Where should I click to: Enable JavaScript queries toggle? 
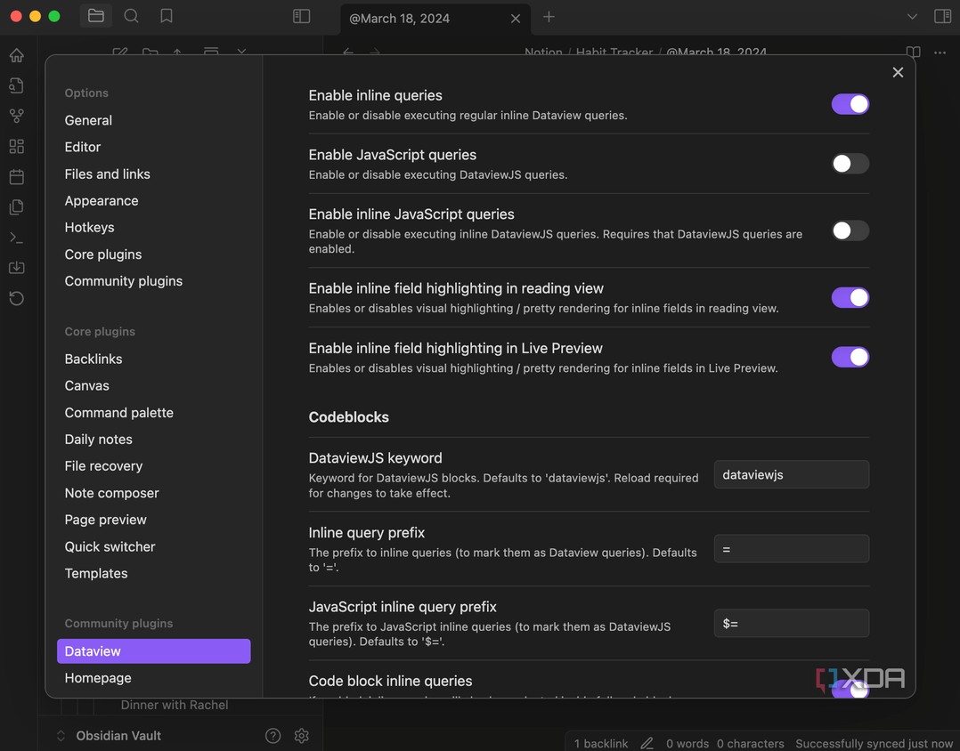click(850, 164)
